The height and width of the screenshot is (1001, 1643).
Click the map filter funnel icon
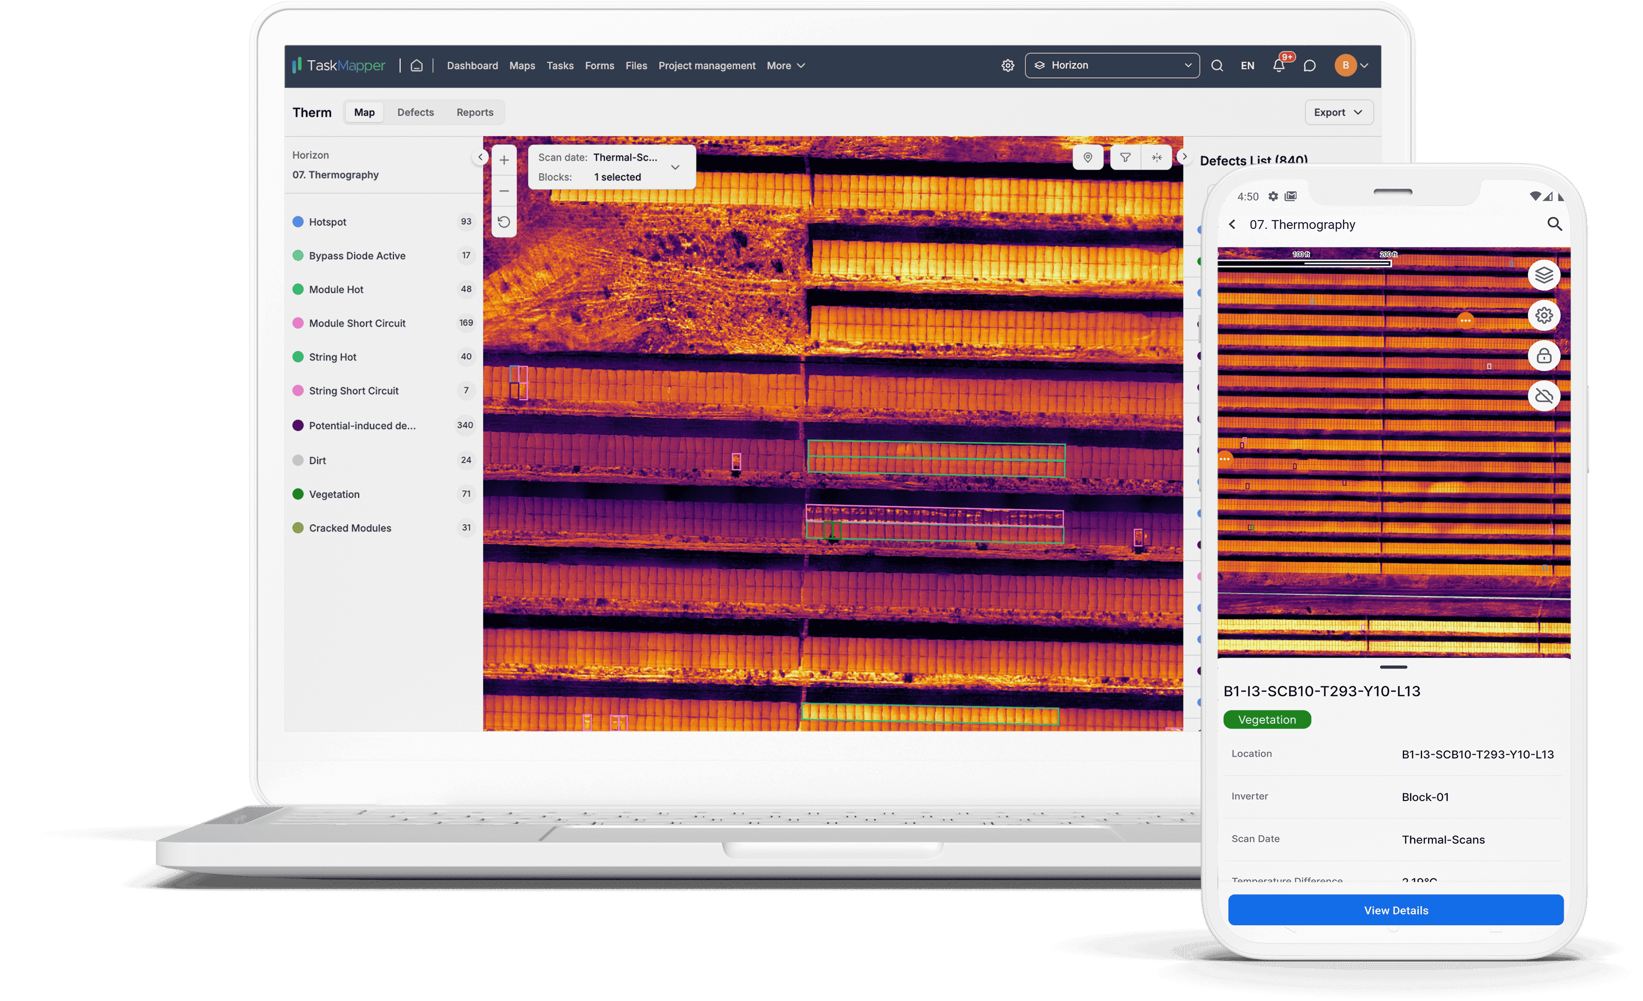[x=1125, y=158]
